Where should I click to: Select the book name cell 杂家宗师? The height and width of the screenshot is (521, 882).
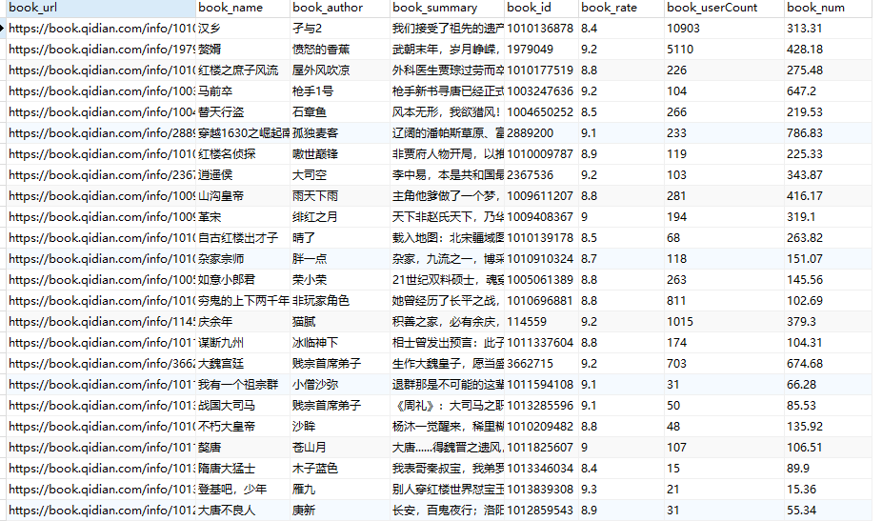243,259
